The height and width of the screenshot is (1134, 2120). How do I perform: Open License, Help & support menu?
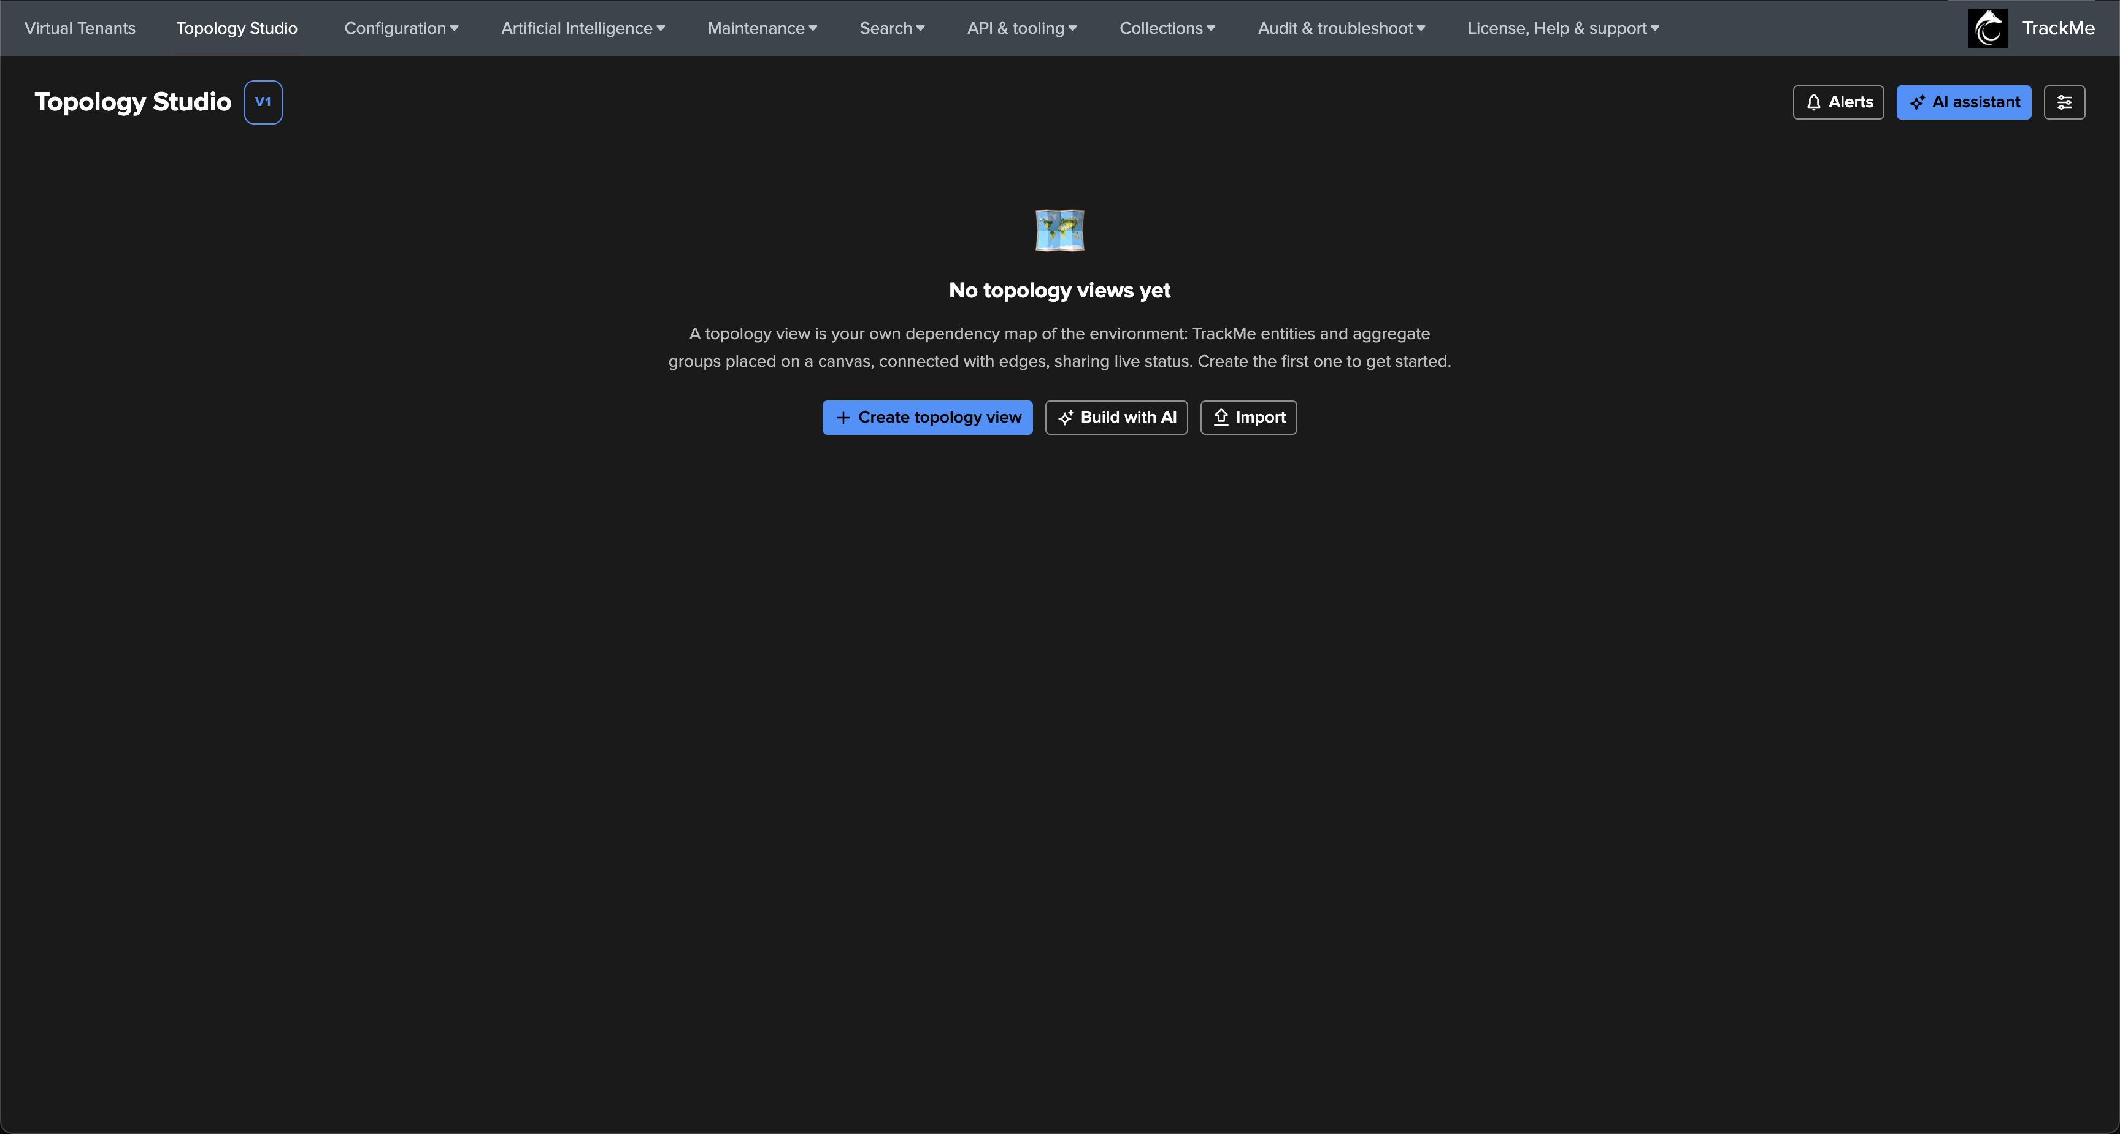pyautogui.click(x=1563, y=28)
